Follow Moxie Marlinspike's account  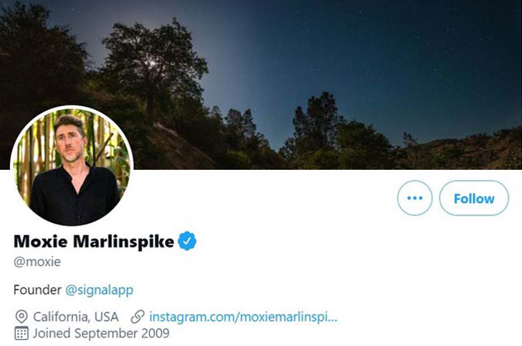coord(474,198)
